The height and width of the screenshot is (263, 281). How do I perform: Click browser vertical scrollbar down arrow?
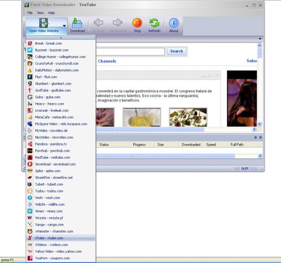(x=260, y=124)
